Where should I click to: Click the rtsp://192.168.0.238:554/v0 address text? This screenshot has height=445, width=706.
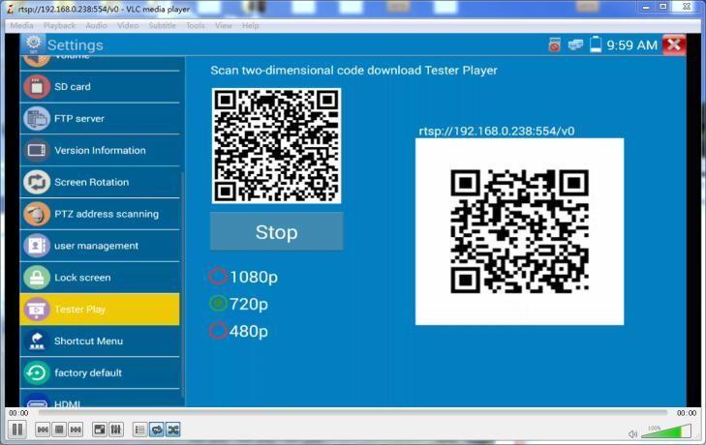pos(497,131)
